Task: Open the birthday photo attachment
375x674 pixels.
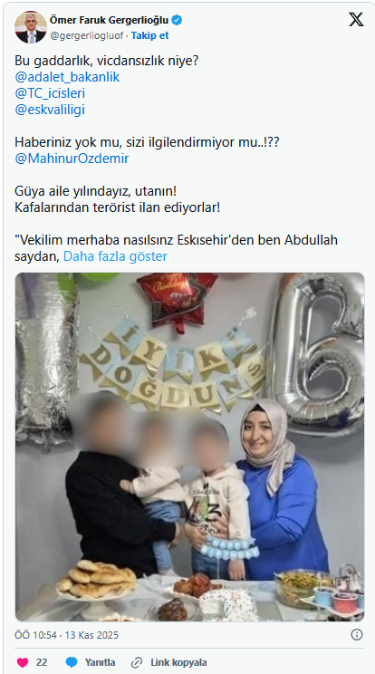Action: pyautogui.click(x=189, y=447)
